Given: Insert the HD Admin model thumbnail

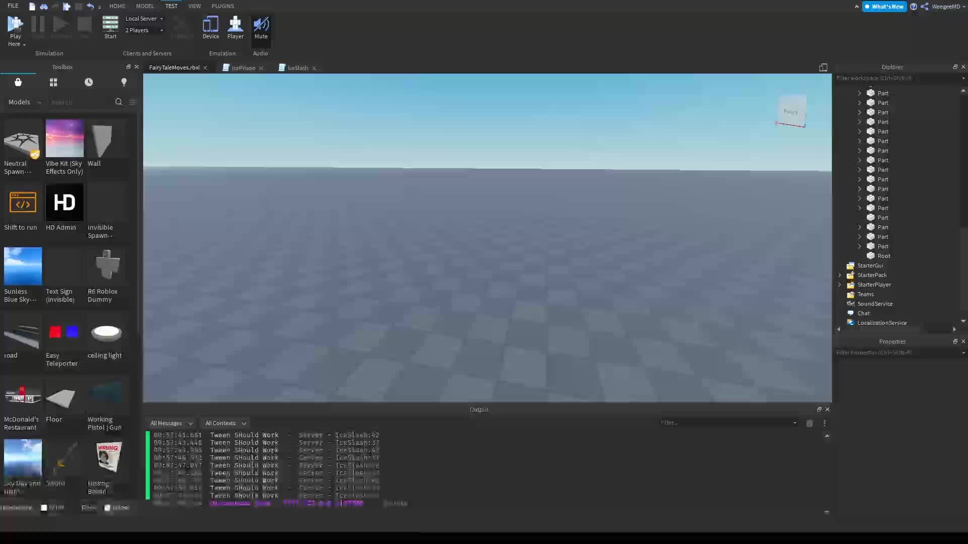Looking at the screenshot, I should (65, 202).
